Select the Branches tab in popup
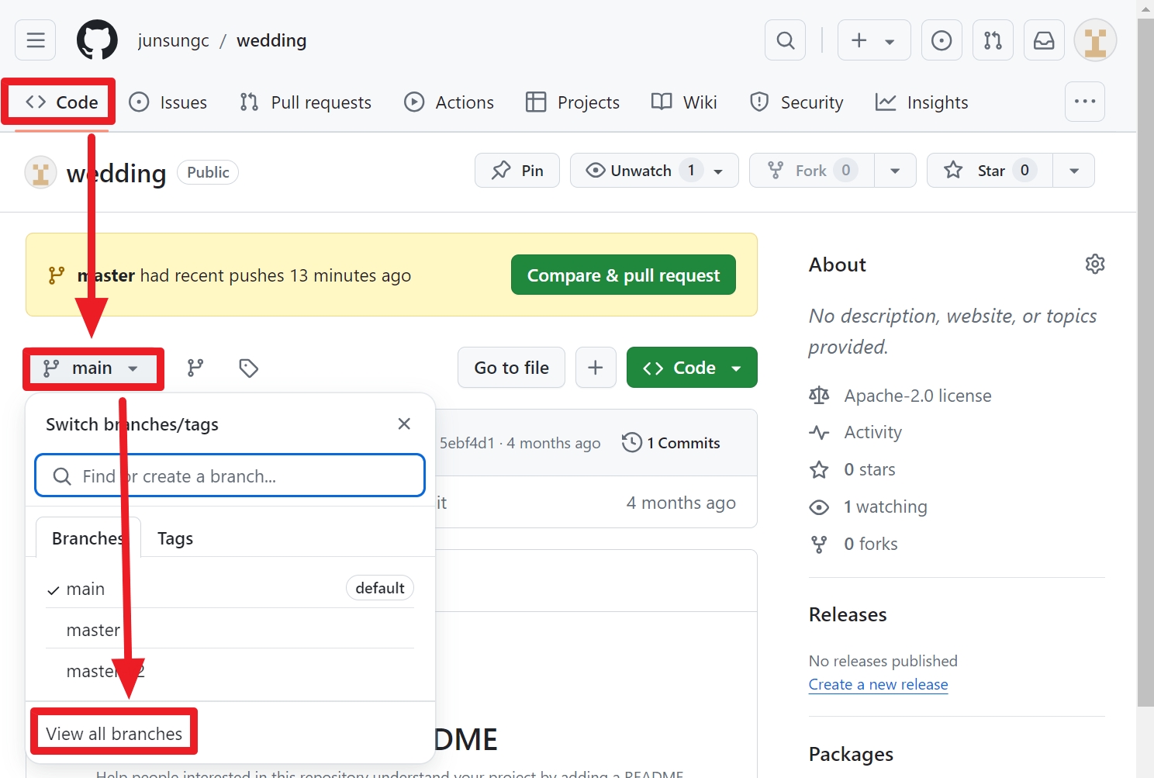The image size is (1154, 778). tap(88, 538)
